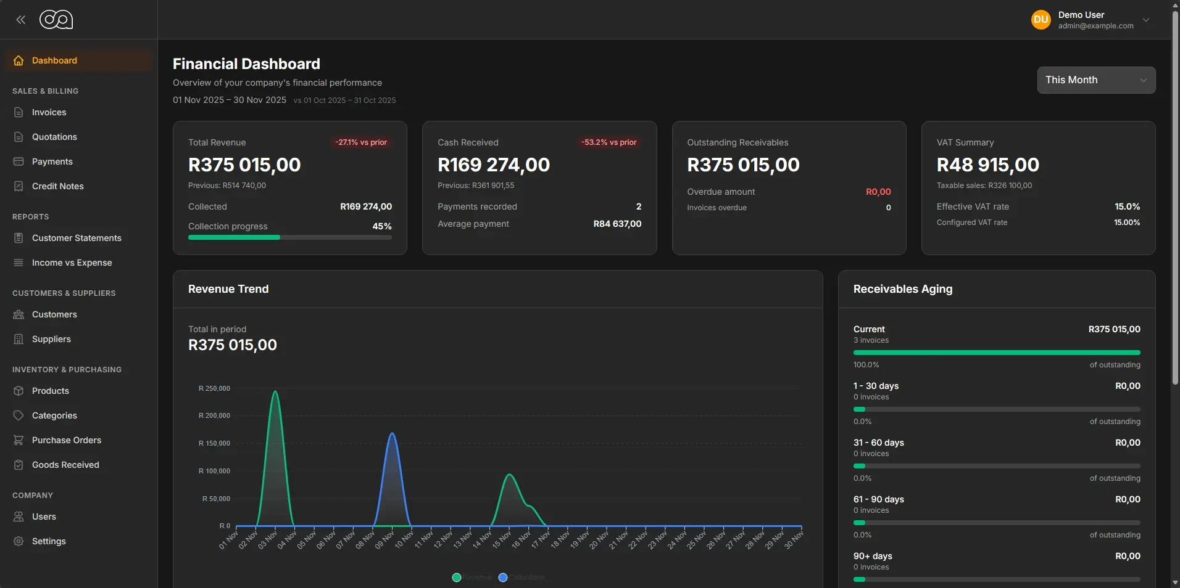Click the app logo icon
Screen dimensions: 1180x588
click(56, 20)
